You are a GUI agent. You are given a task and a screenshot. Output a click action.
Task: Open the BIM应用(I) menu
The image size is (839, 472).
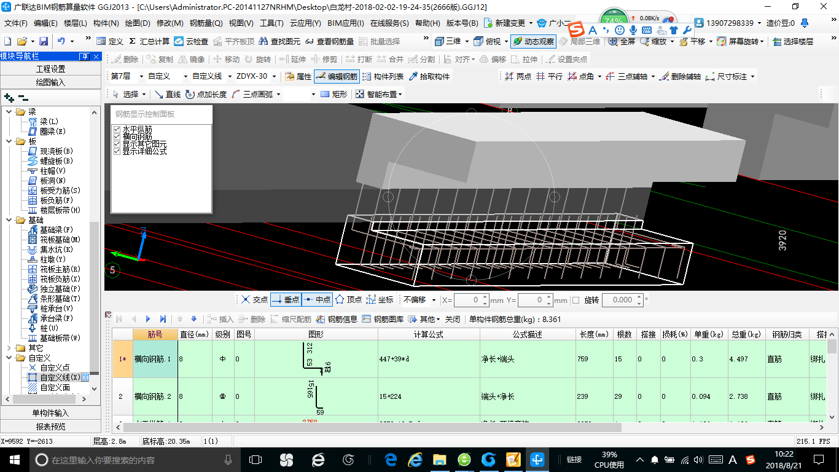pos(346,23)
